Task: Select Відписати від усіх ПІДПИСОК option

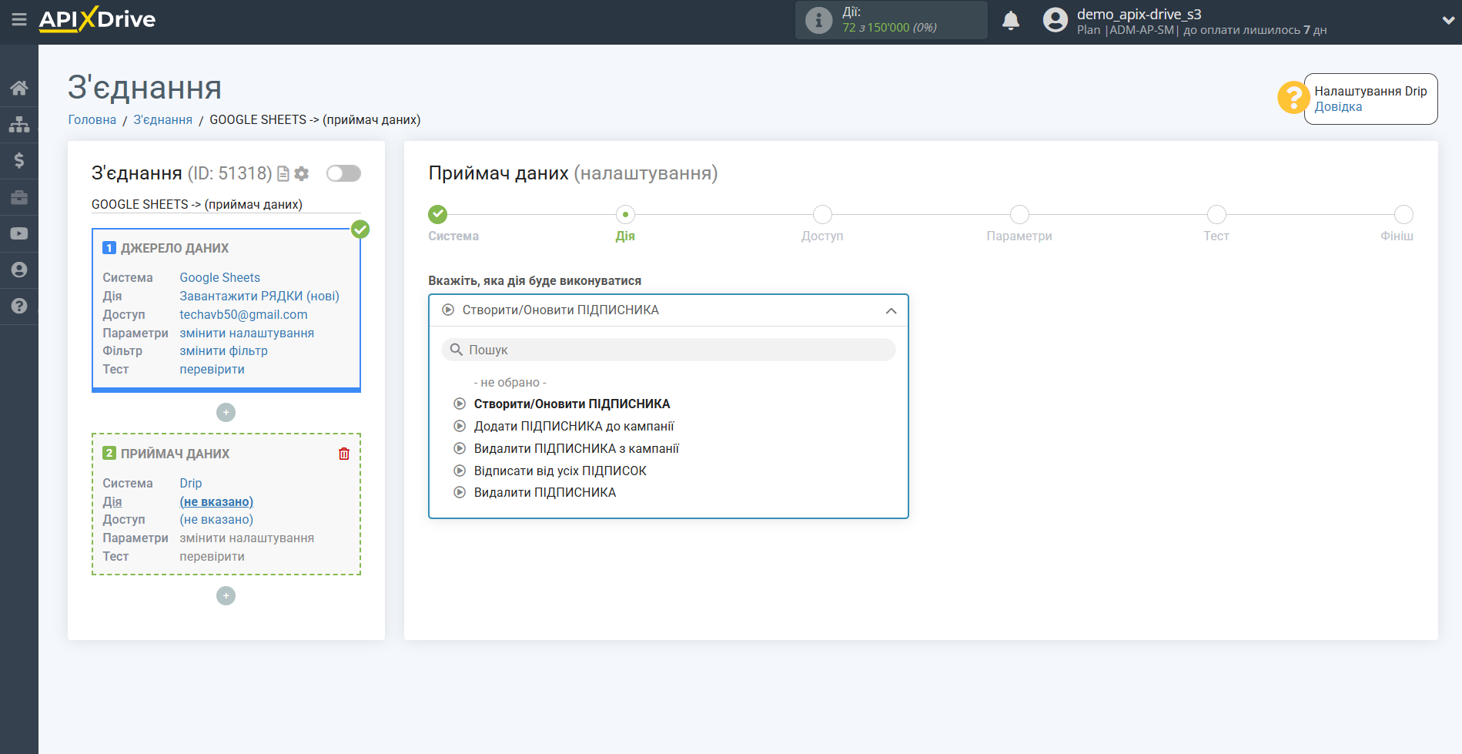Action: point(560,471)
